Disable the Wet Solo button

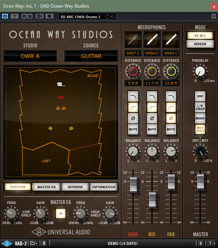200,129
